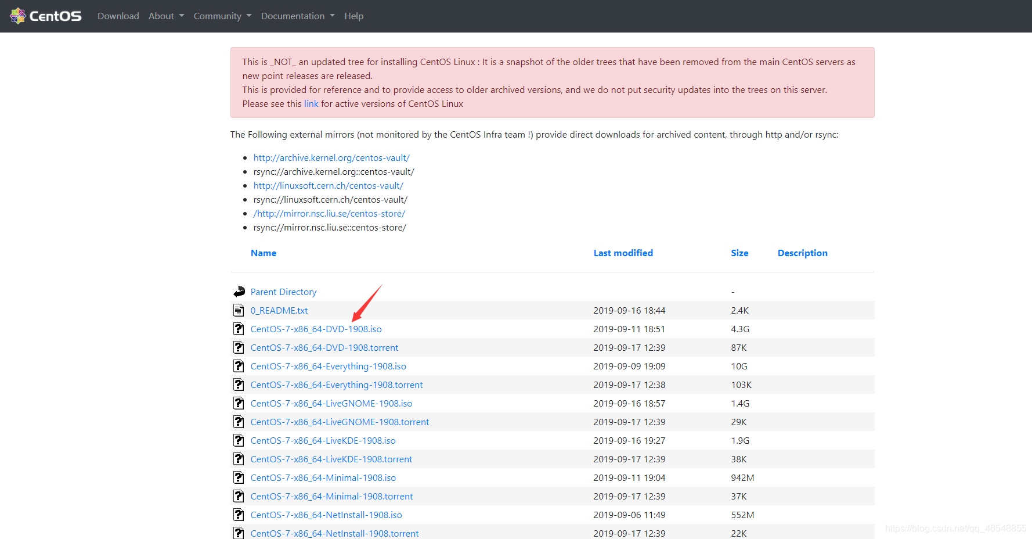Viewport: 1032px width, 539px height.
Task: Click the 2019-09-09 19:09 modified date
Action: pos(630,366)
